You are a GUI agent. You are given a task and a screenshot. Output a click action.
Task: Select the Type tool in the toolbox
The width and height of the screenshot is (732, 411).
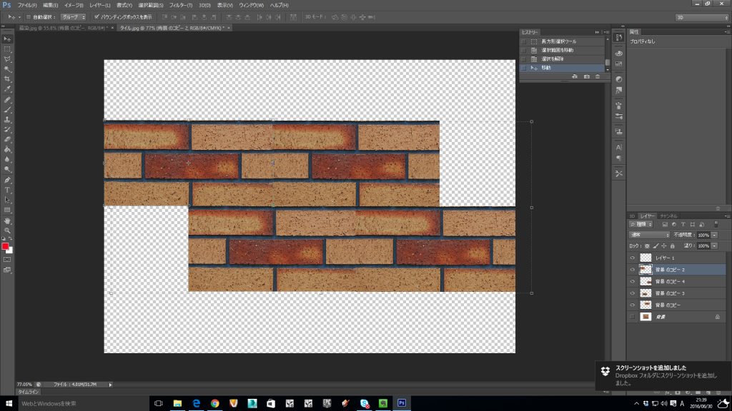[7, 191]
